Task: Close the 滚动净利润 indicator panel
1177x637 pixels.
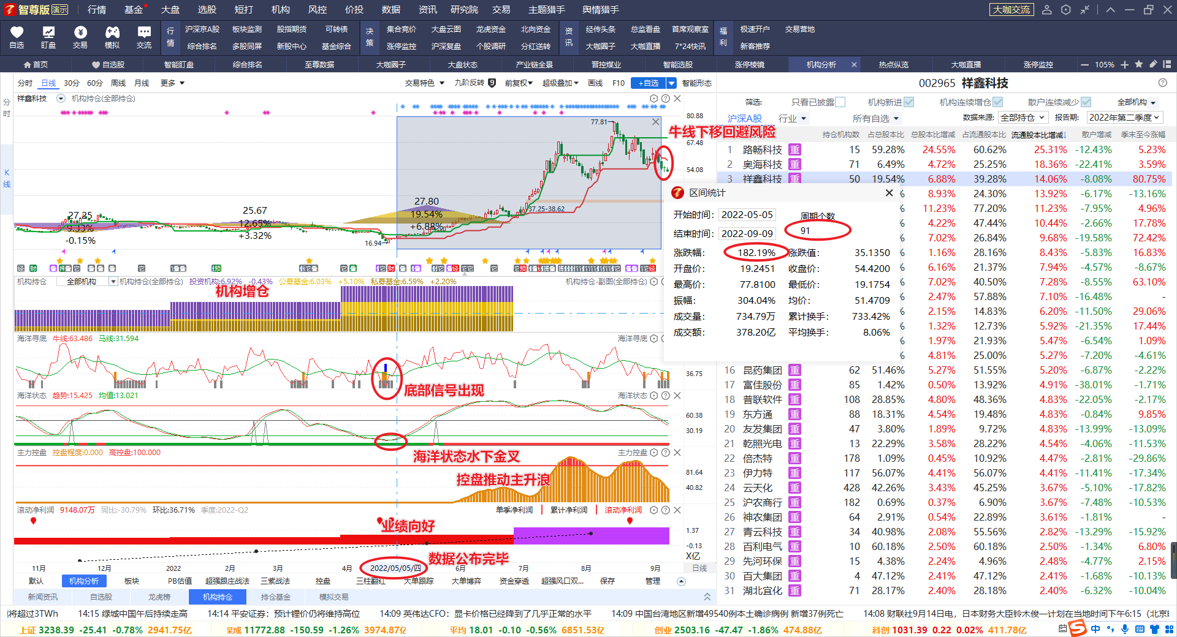Action: coord(677,510)
